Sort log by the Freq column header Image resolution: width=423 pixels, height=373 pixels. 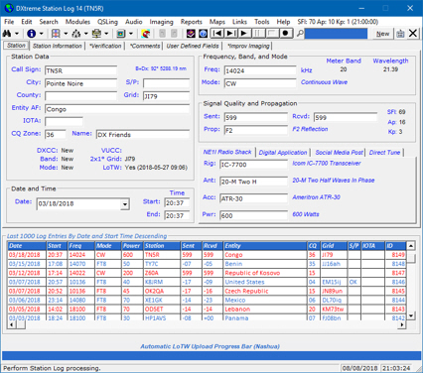81,246
